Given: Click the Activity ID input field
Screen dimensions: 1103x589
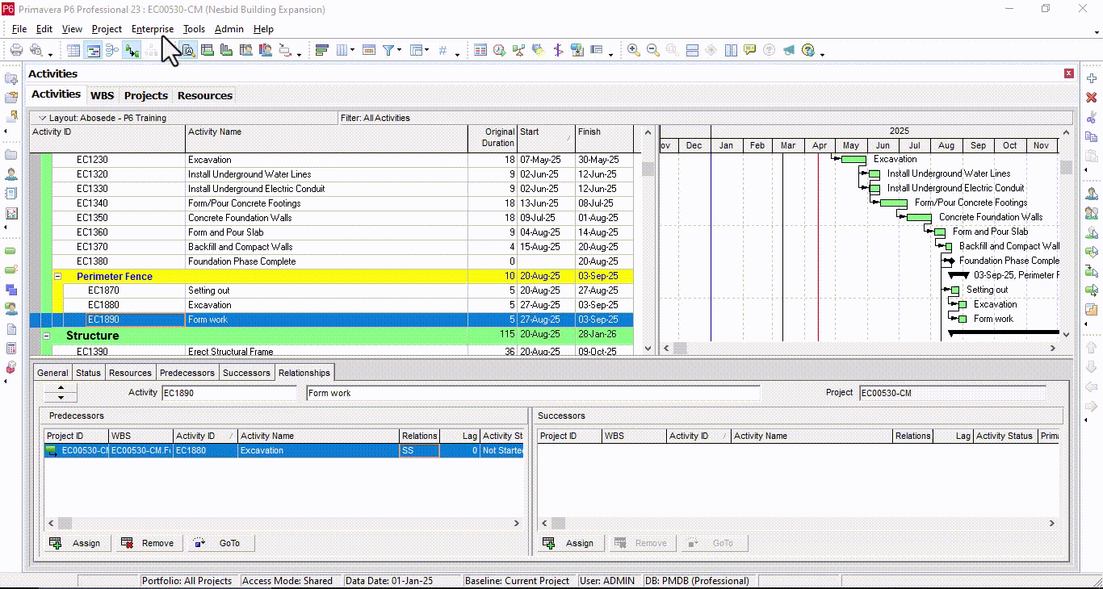Looking at the screenshot, I should 229,393.
